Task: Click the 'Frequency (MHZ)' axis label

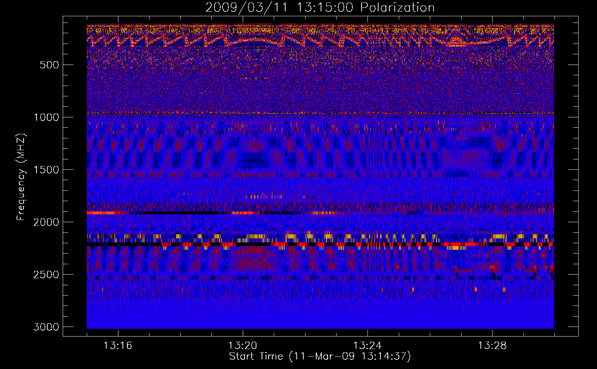Action: click(21, 177)
